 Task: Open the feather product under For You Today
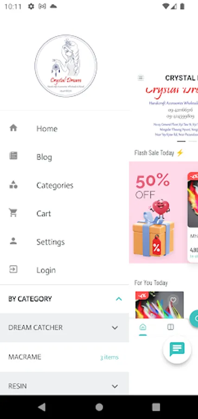coord(160,305)
